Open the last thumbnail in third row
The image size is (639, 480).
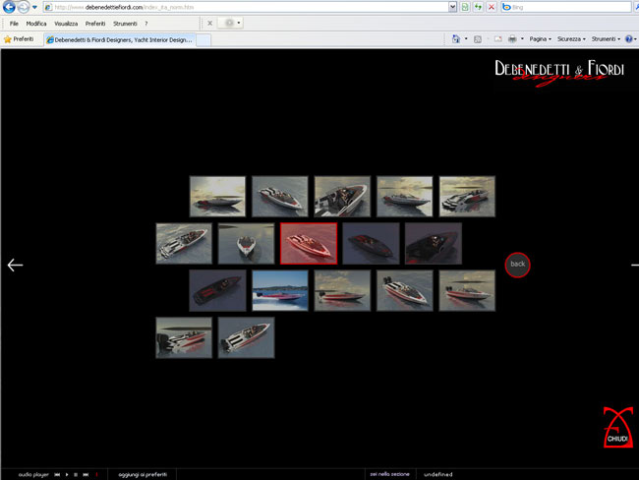click(x=467, y=291)
